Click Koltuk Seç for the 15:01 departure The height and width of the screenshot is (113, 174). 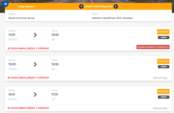160,108
